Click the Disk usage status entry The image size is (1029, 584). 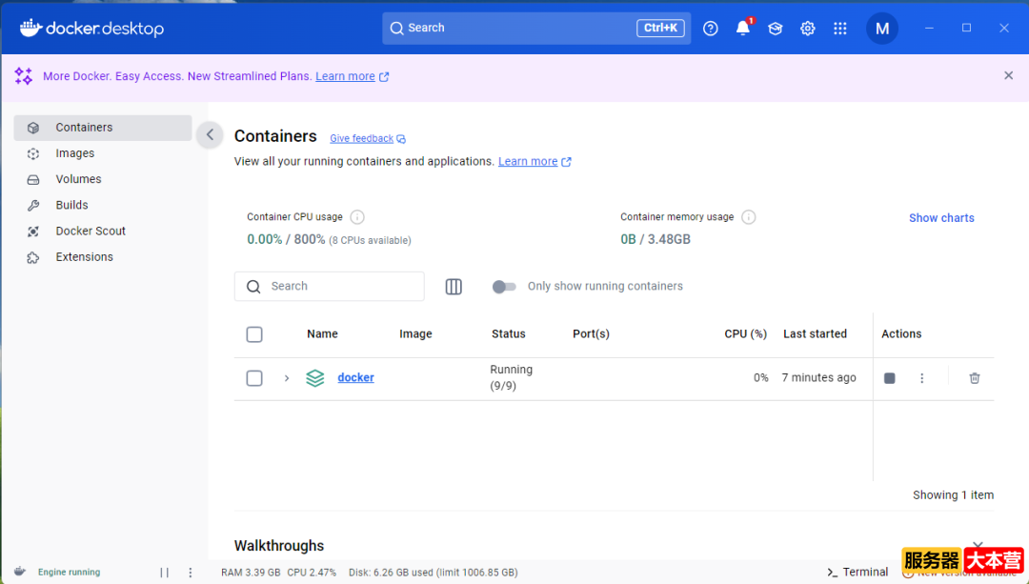coord(434,573)
